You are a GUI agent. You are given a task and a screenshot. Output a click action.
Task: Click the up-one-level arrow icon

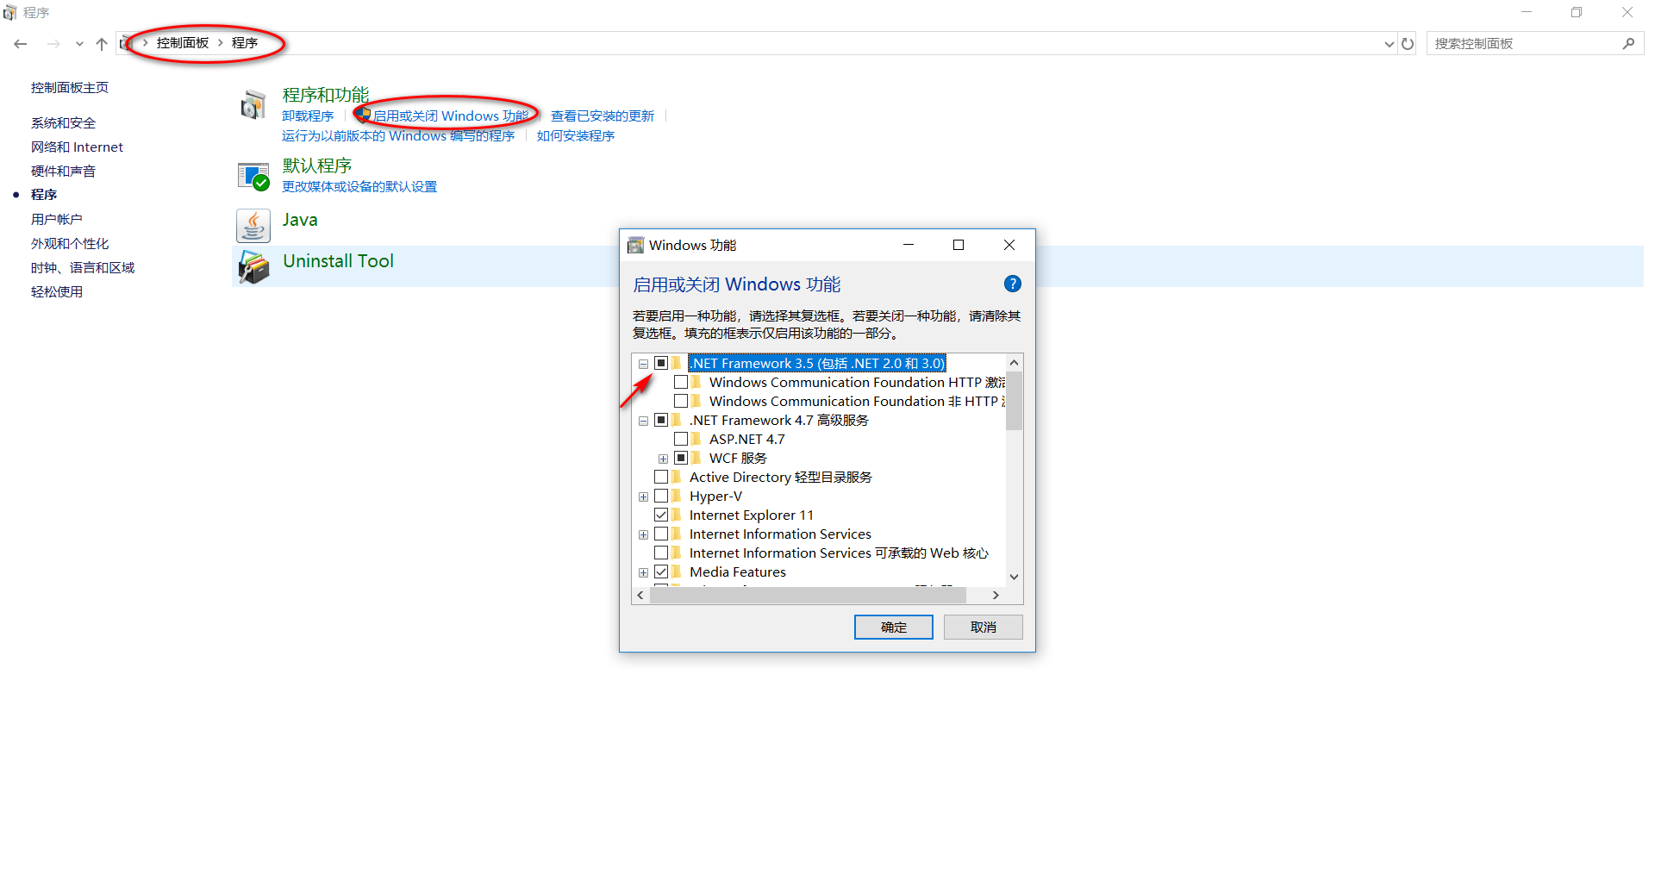[101, 43]
